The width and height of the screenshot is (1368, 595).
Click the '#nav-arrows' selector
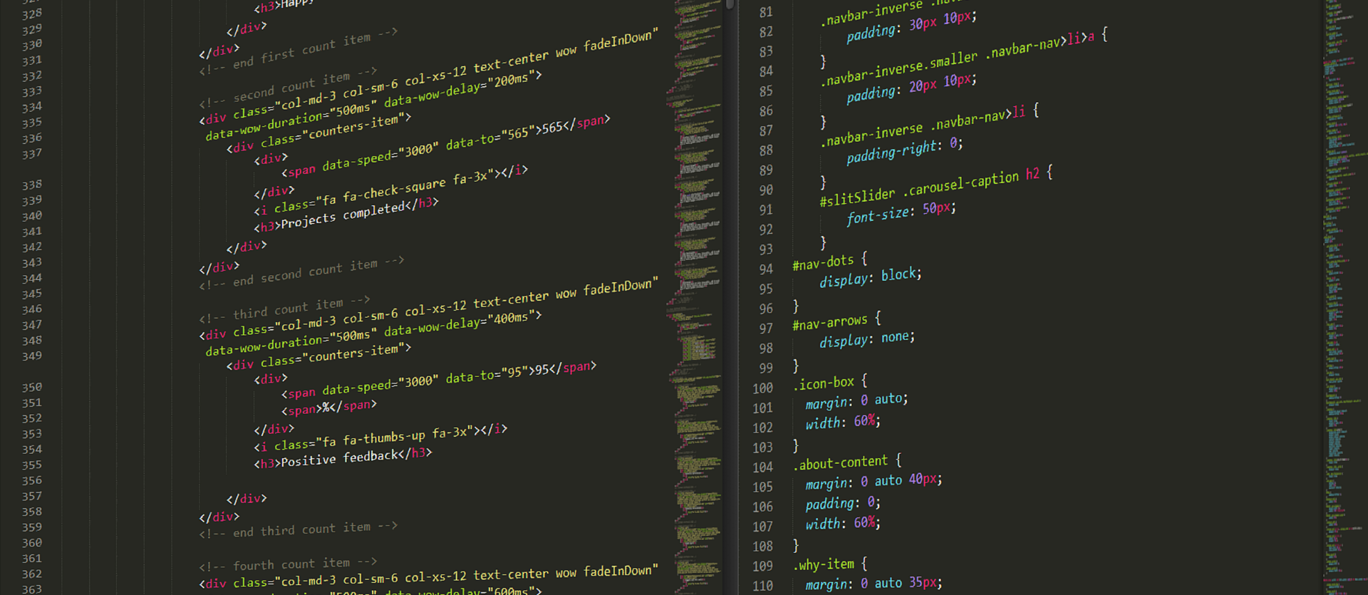830,323
